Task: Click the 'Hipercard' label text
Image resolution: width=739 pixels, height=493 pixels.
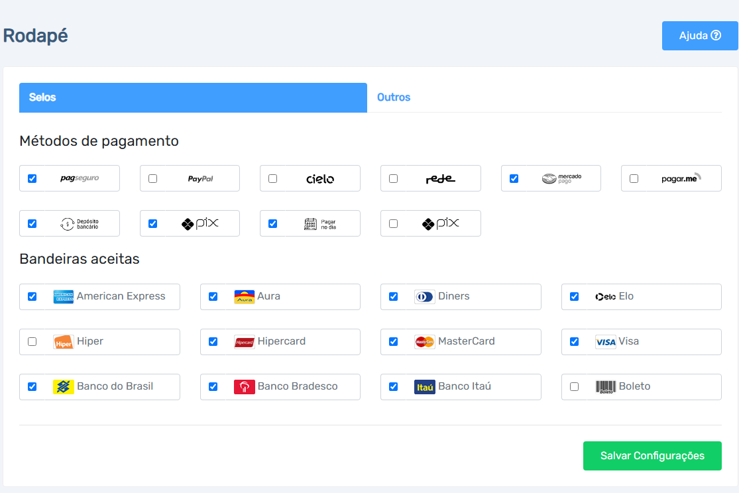Action: (282, 341)
